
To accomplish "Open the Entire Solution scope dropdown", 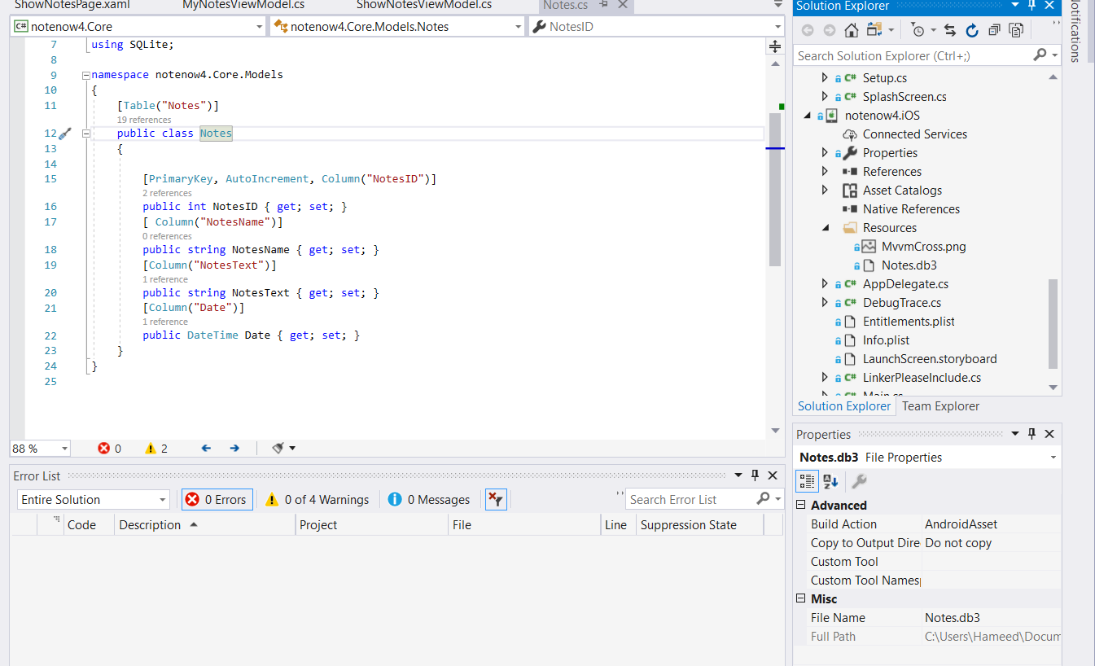I will 93,500.
